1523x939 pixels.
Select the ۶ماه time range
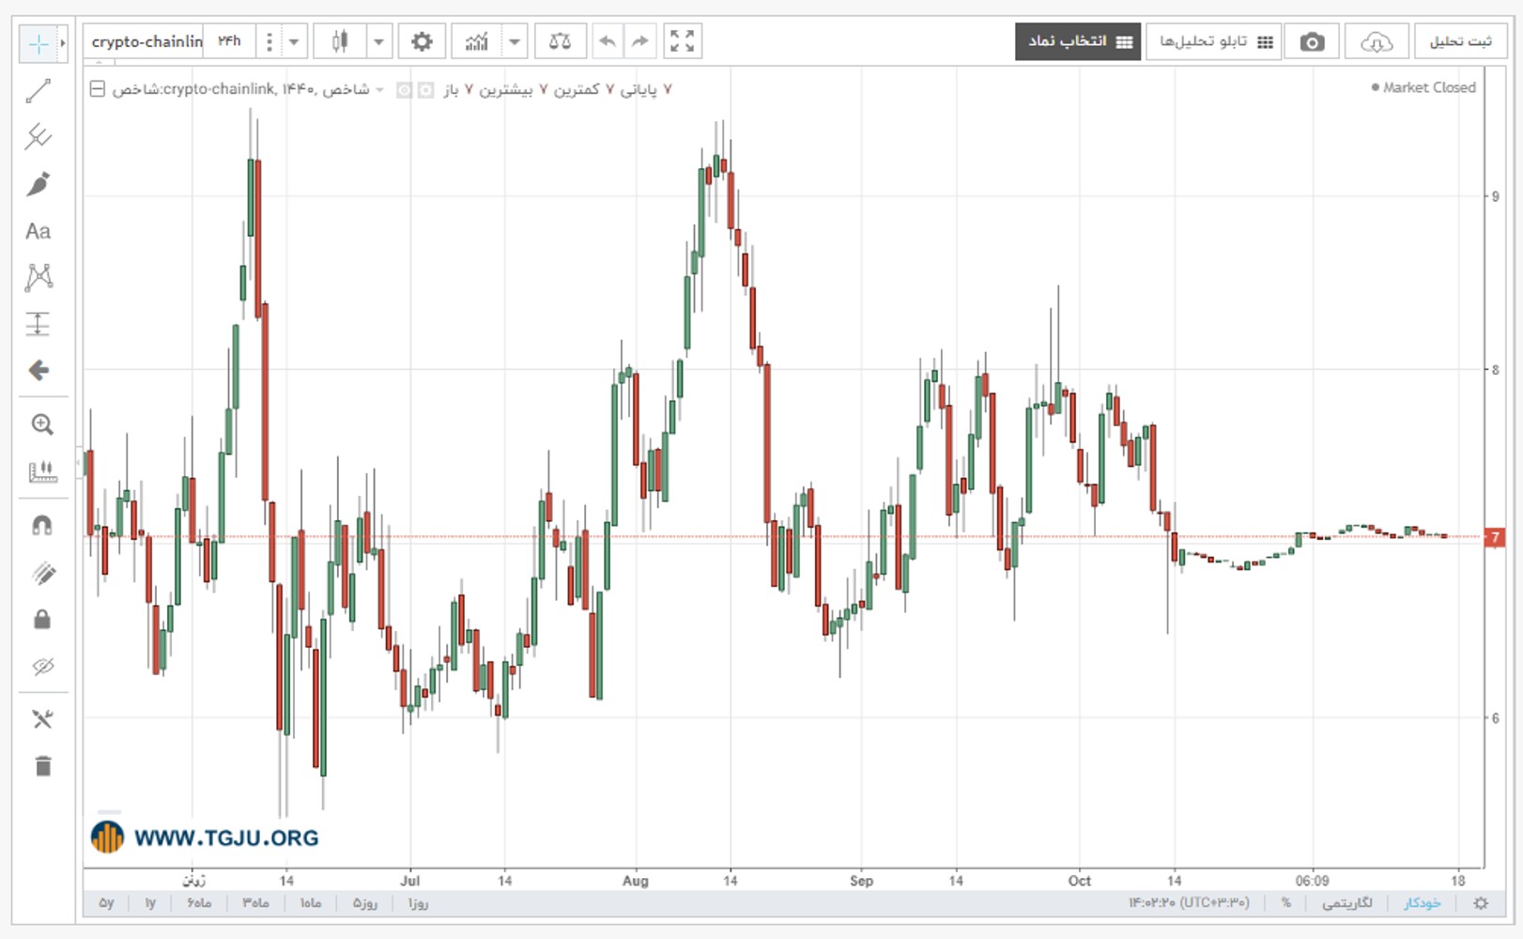[x=199, y=903]
